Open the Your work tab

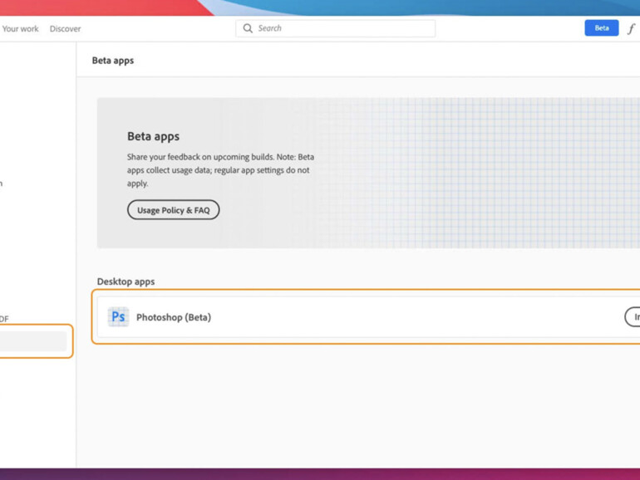tap(20, 28)
